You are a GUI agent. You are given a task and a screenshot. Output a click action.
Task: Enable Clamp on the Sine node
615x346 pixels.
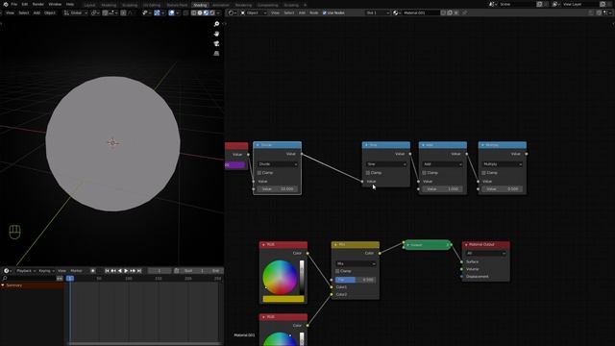click(x=368, y=173)
